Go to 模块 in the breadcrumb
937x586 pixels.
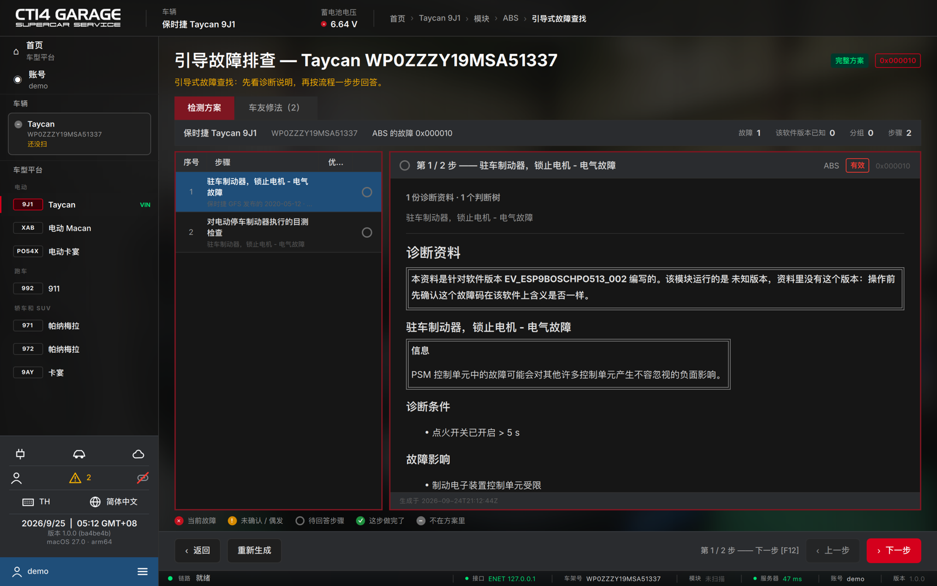tap(481, 19)
